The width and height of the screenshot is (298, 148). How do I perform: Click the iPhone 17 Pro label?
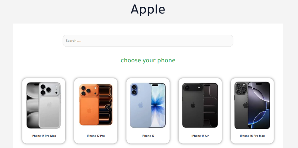point(96,136)
